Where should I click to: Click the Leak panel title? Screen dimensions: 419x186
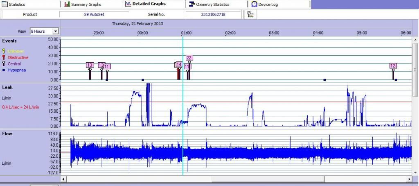pos(7,87)
